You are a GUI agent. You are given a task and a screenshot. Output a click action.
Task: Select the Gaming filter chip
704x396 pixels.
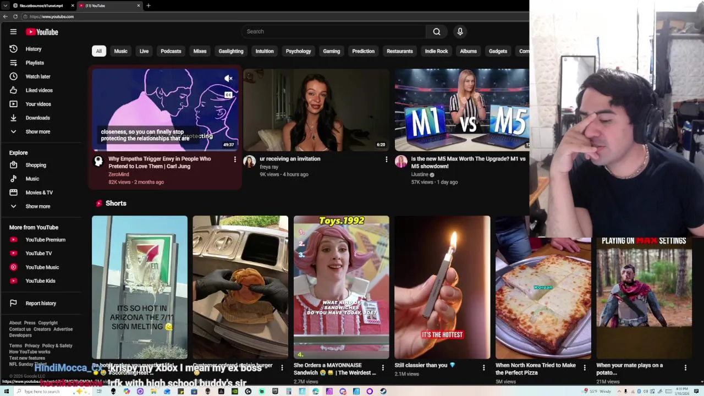(x=332, y=51)
